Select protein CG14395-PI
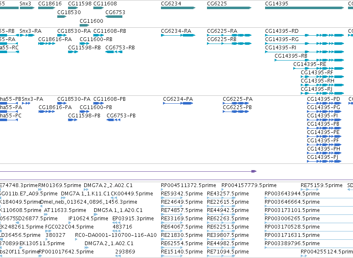The height and width of the screenshot is (258, 353). click(x=324, y=120)
